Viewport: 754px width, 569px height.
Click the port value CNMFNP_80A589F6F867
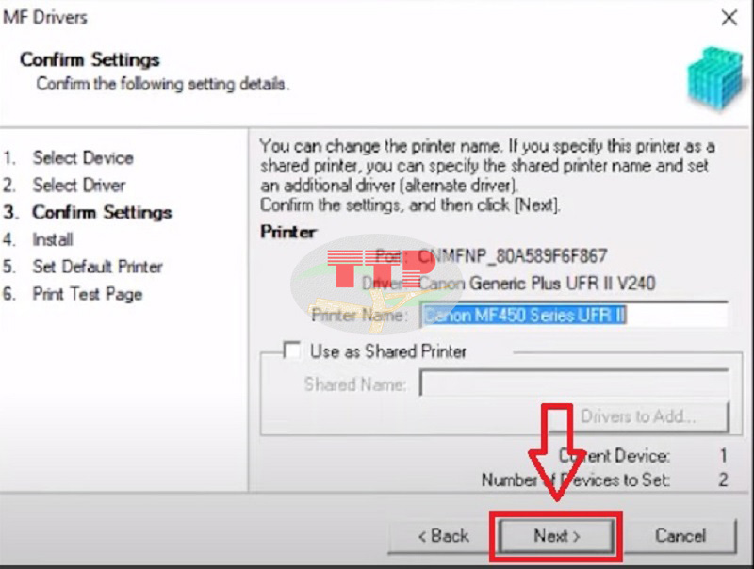pyautogui.click(x=512, y=256)
